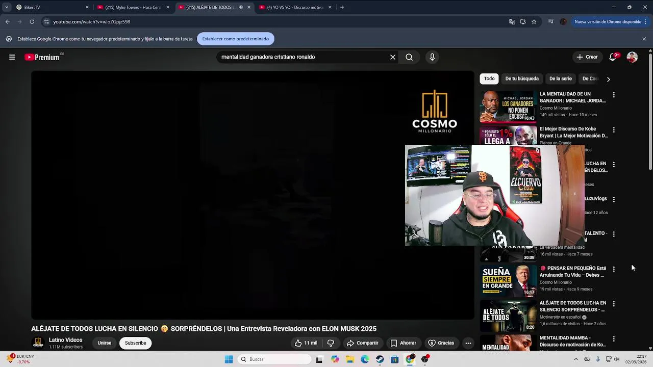This screenshot has height=367, width=653.
Task: Open the Michael Jordan LOS GANADORES thumbnail
Action: tap(508, 107)
